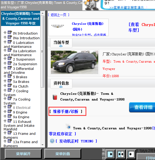Viewport: 155px width, 160px height.
Task: Click the document icon beside 5a Brakes
Action: coord(10,81)
